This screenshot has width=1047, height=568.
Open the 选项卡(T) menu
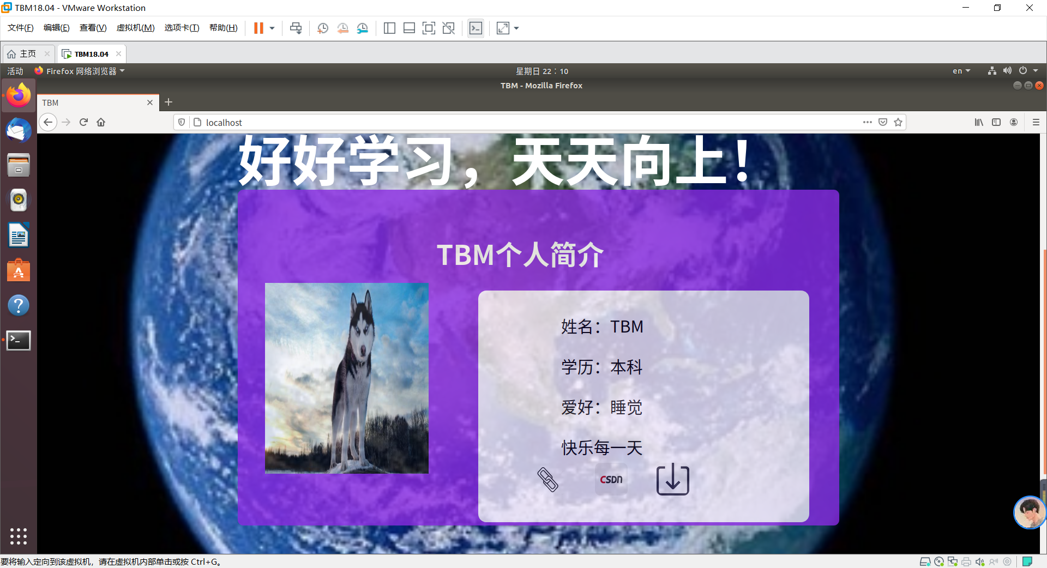[x=182, y=28]
